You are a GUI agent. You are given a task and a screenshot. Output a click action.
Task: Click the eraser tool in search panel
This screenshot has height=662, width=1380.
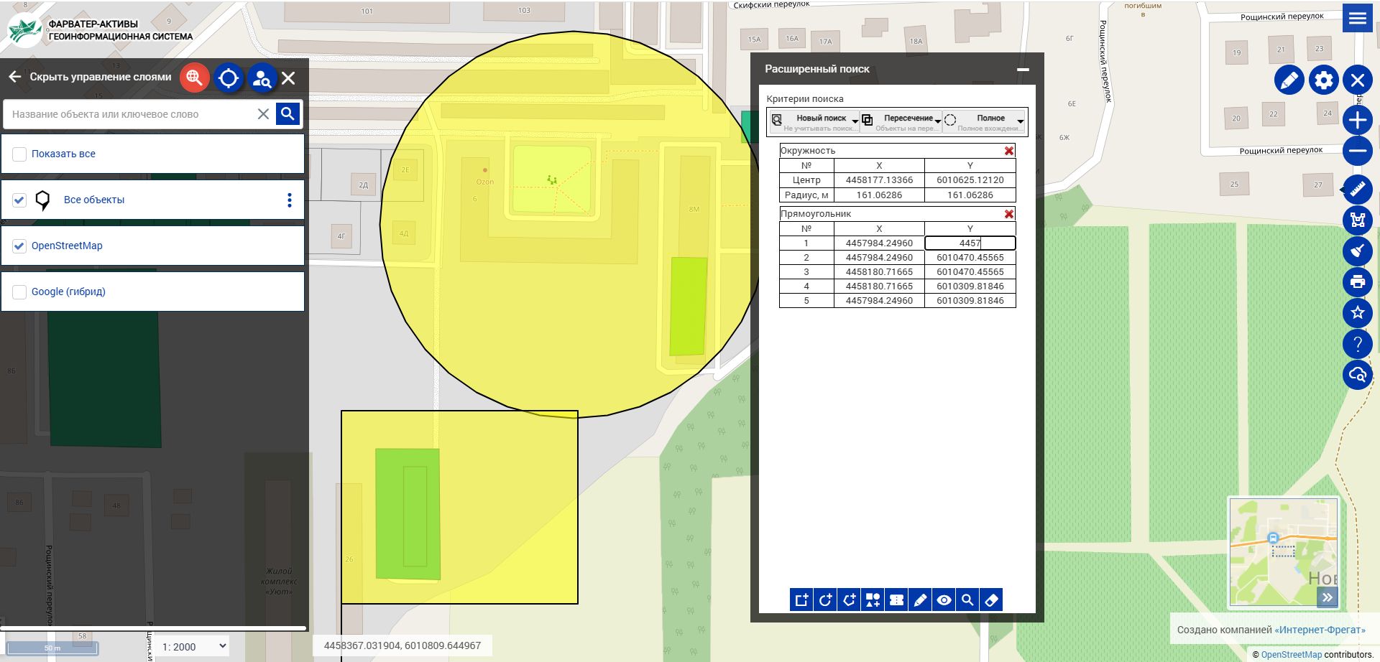coord(991,600)
